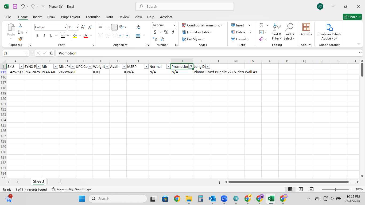365x205 pixels.
Task: Toggle Bottom Align vertical alignment
Action: pyautogui.click(x=114, y=27)
